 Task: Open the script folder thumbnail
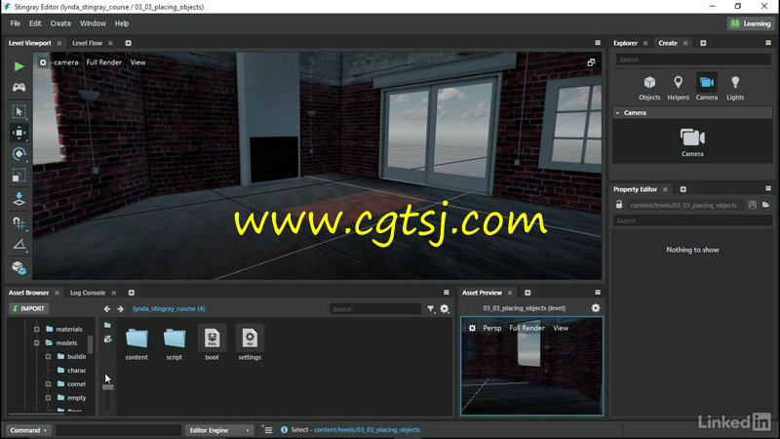tap(175, 343)
